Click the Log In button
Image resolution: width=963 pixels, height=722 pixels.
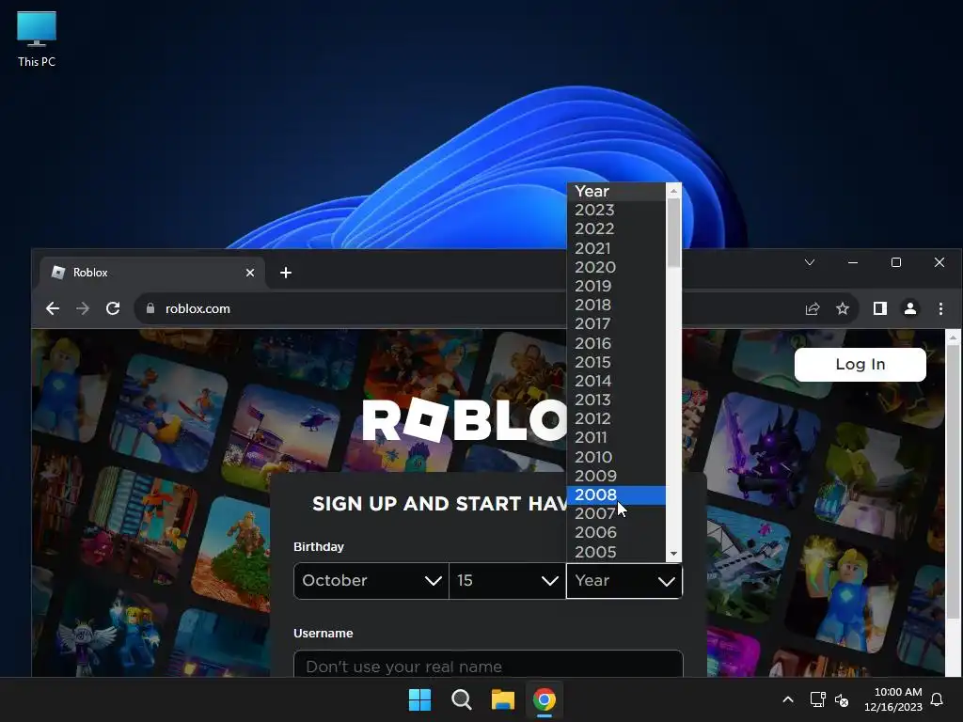pos(860,365)
